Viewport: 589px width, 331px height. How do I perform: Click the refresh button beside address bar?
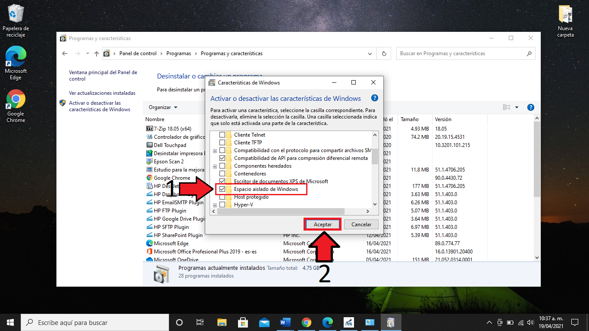coord(384,54)
